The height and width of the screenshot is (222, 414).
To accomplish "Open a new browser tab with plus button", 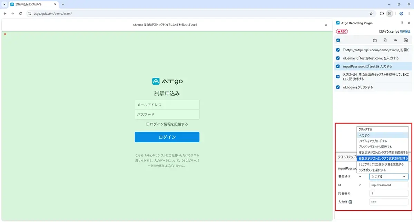I will point(63,4).
